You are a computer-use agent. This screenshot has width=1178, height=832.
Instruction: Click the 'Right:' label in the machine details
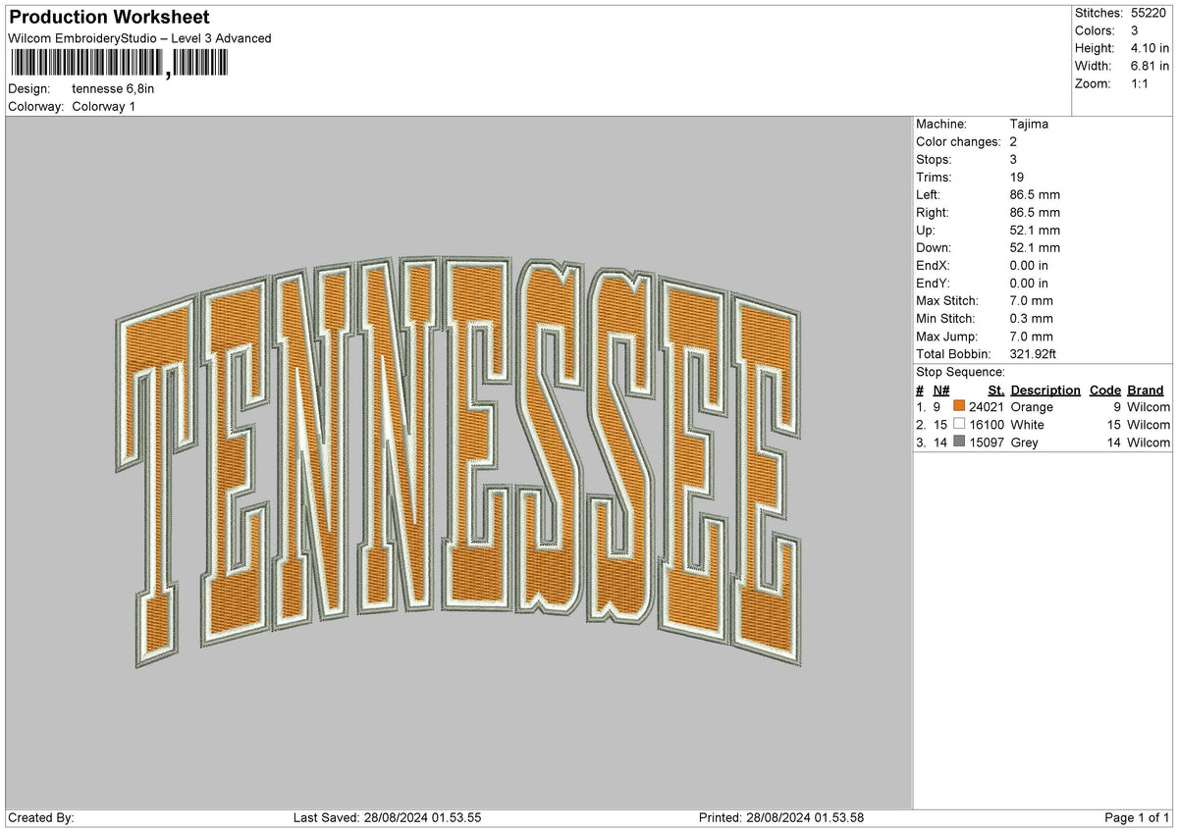pyautogui.click(x=933, y=212)
